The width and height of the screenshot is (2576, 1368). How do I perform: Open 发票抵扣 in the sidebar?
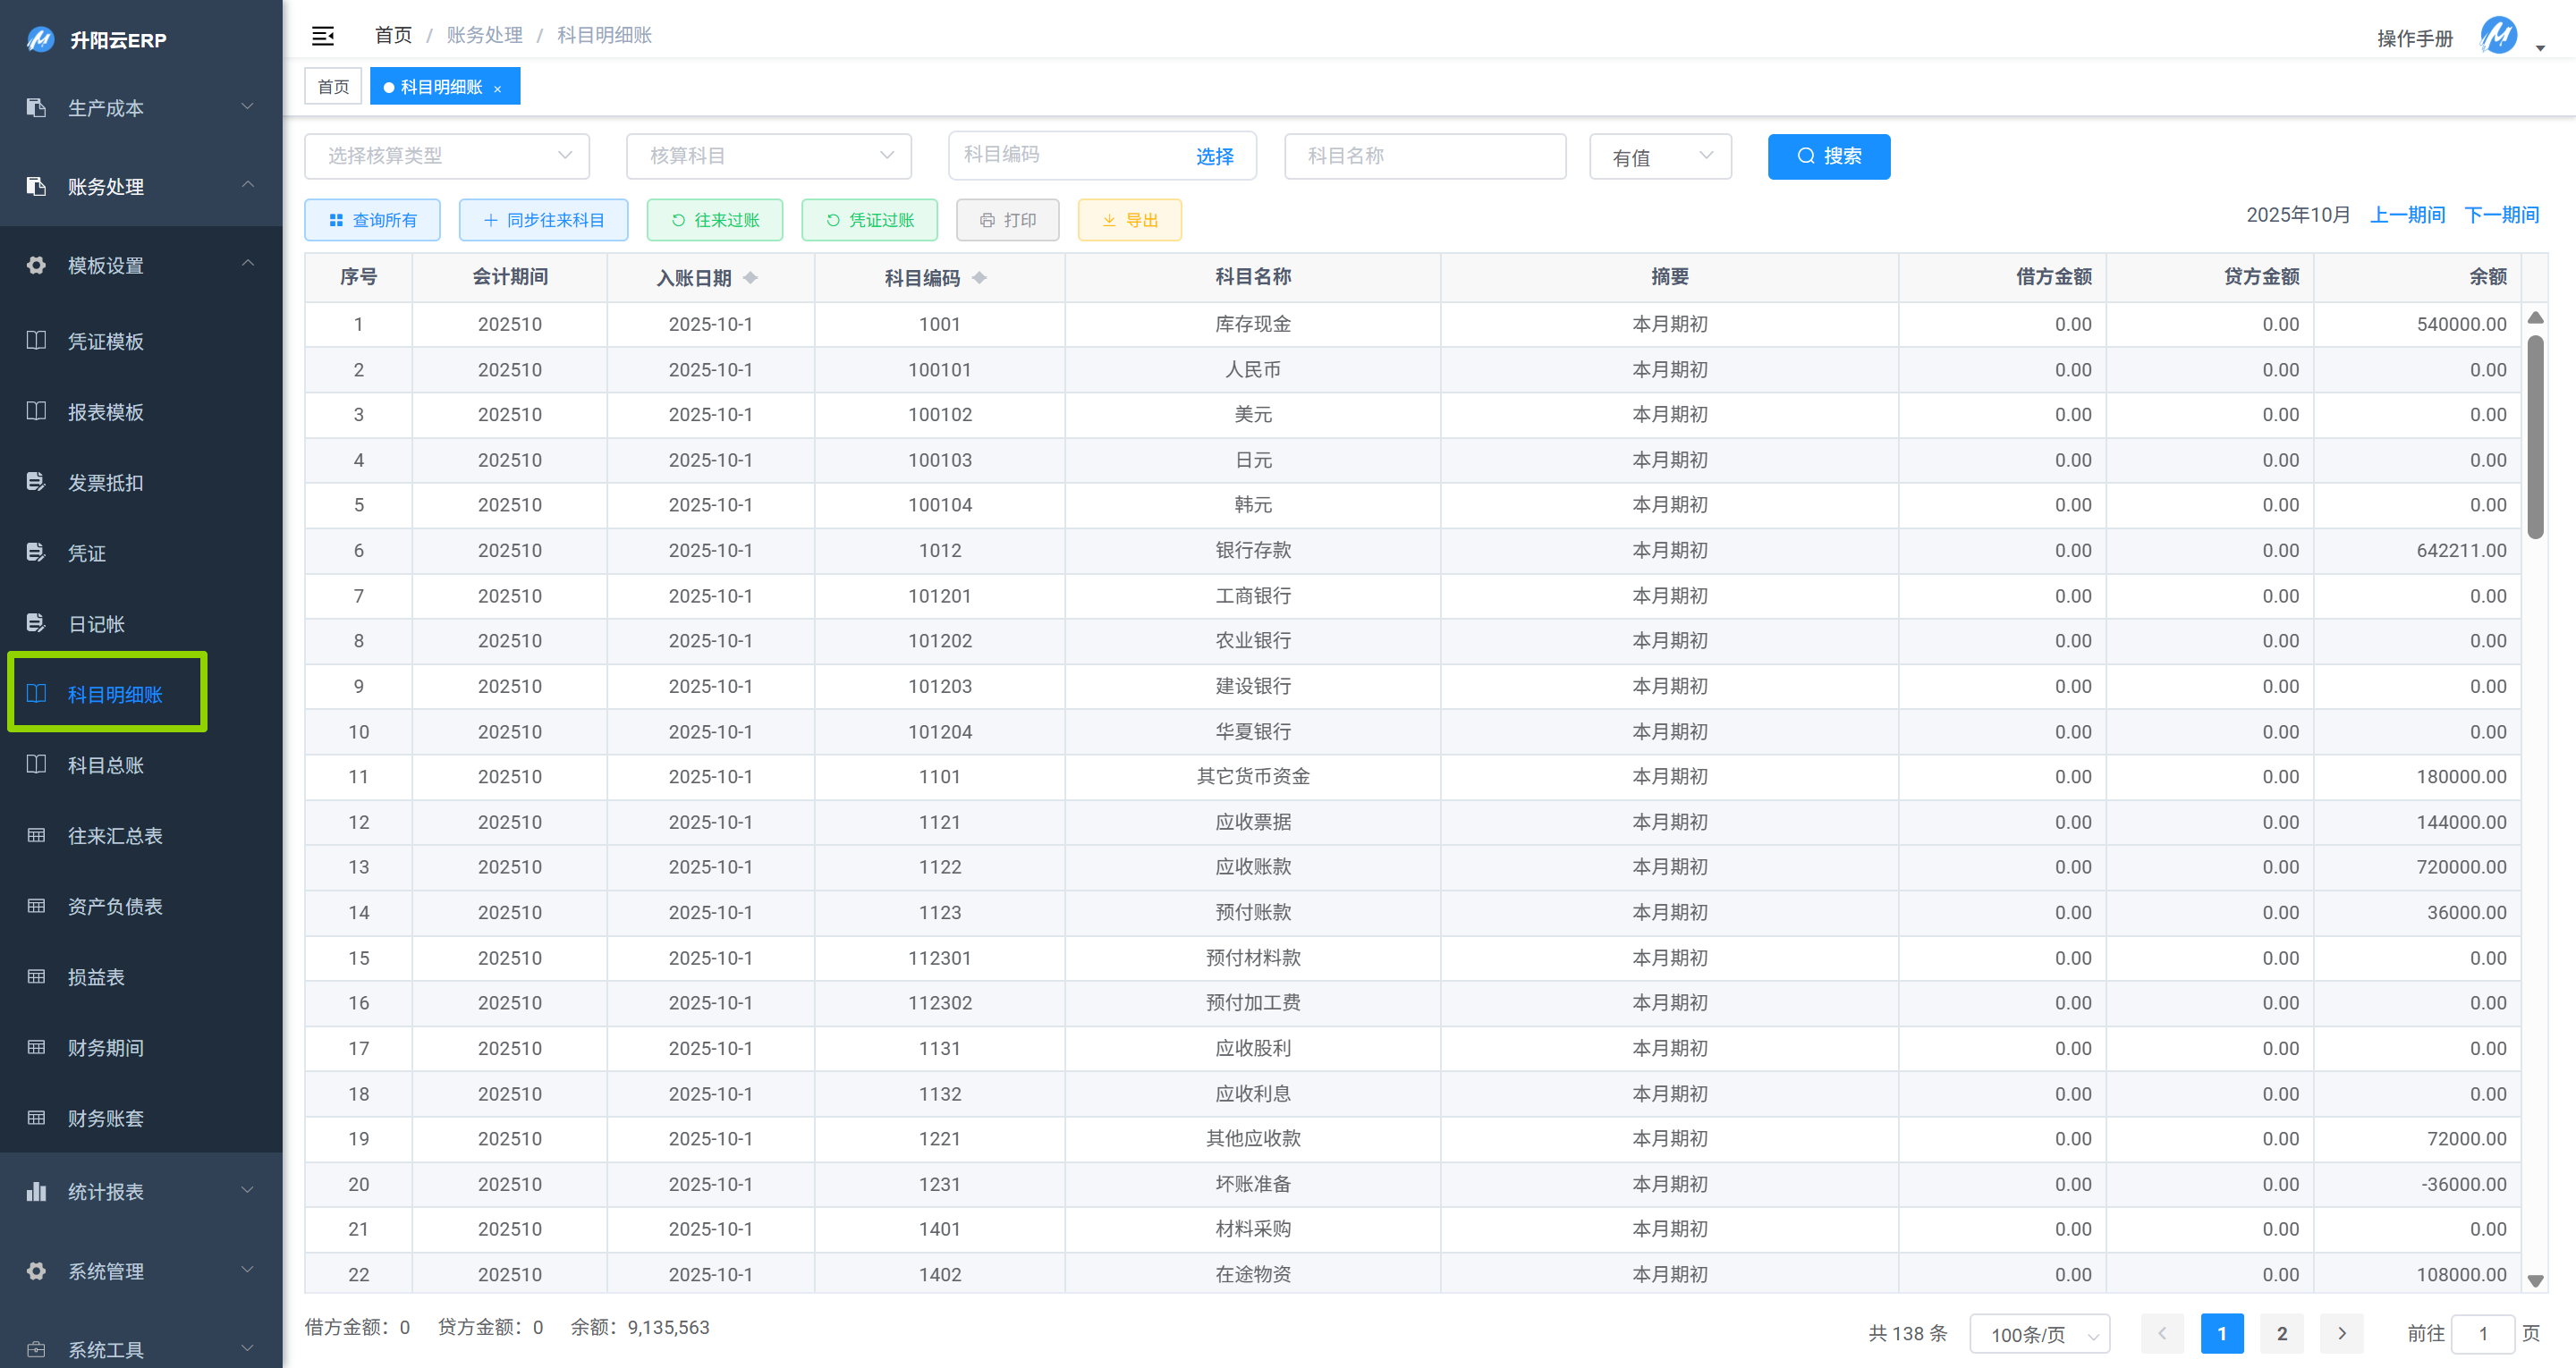coord(105,483)
